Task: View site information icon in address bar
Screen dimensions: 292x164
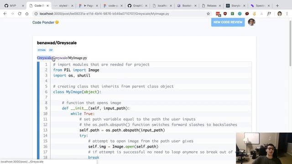Action: tap(36, 14)
